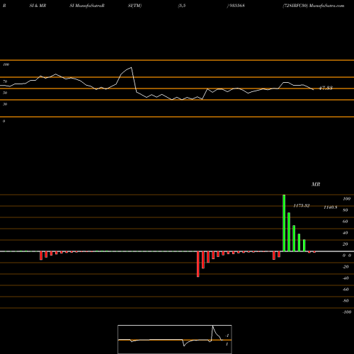The height and width of the screenshot is (354, 354).
Task: Click the RSI axis label 30
Action: click(5, 104)
